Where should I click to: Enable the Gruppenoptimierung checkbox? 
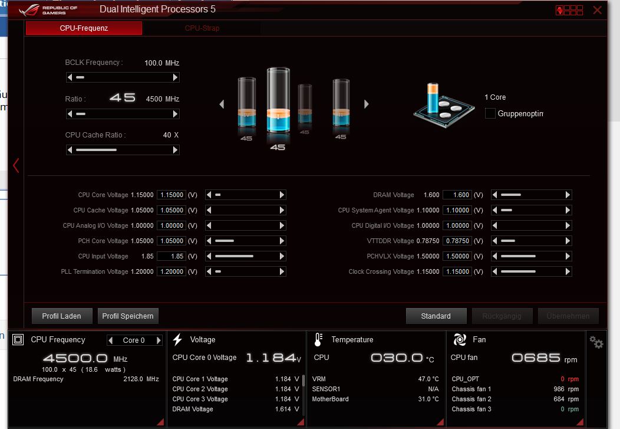[x=490, y=113]
